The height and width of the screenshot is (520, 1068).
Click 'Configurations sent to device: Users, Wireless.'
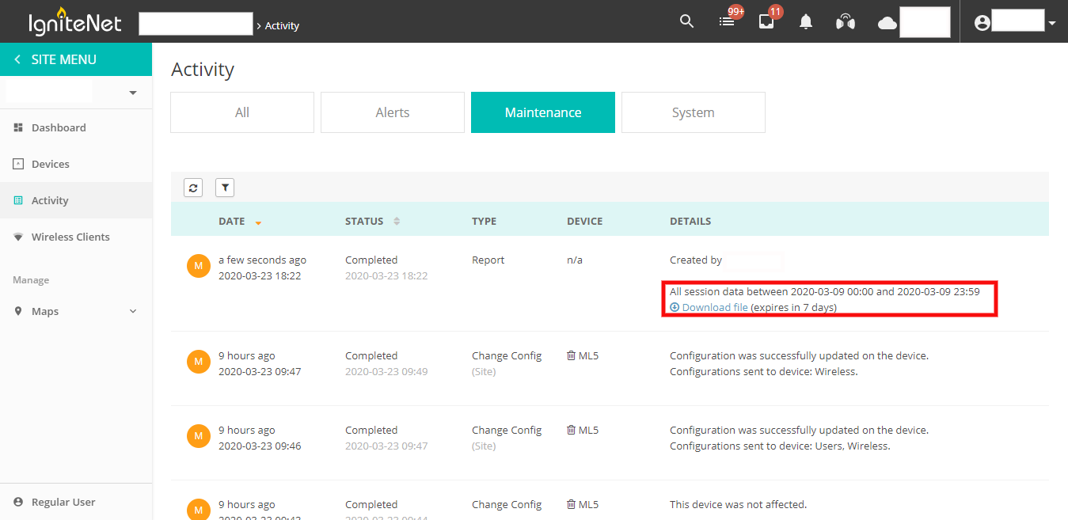pos(780,446)
